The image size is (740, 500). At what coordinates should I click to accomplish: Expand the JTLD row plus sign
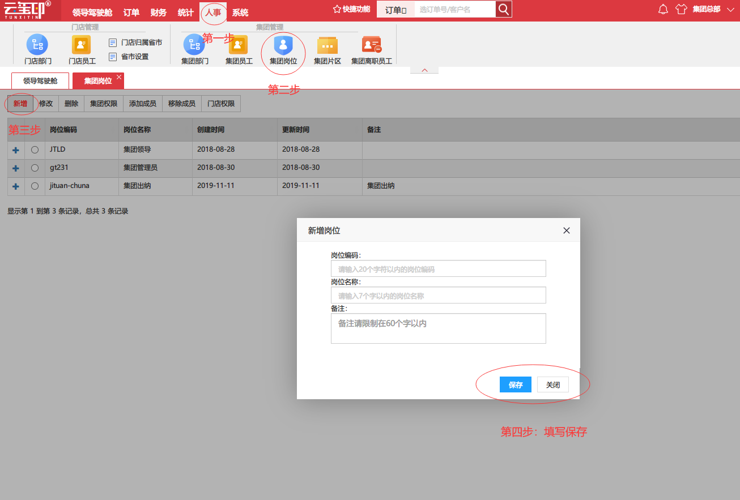click(x=16, y=150)
